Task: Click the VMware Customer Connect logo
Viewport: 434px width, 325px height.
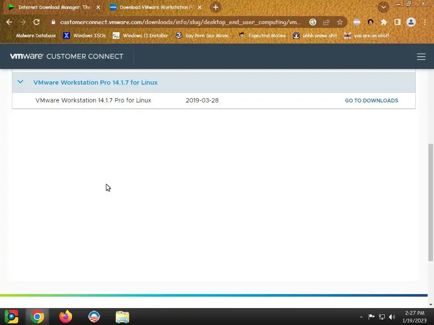Action: tap(67, 56)
